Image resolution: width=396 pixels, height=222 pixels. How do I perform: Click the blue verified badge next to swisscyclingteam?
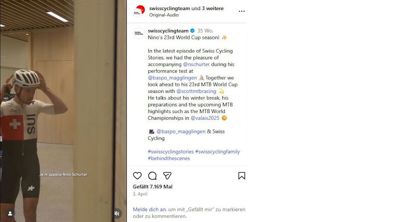tap(193, 31)
